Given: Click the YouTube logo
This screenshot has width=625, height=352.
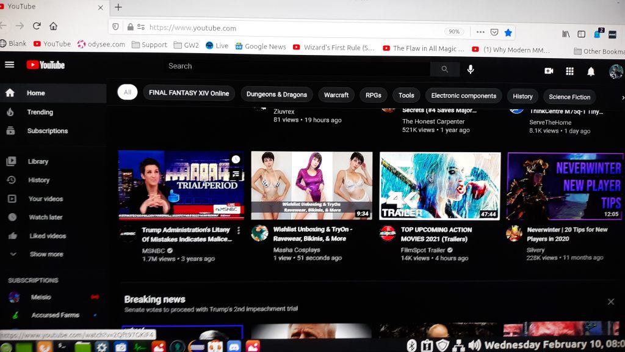Looking at the screenshot, I should coord(45,65).
